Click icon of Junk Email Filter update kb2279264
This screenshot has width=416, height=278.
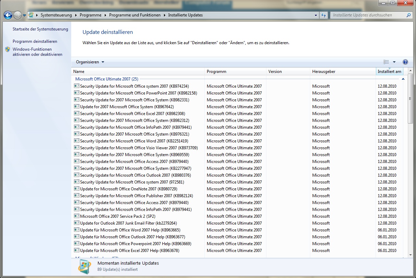tap(77, 223)
